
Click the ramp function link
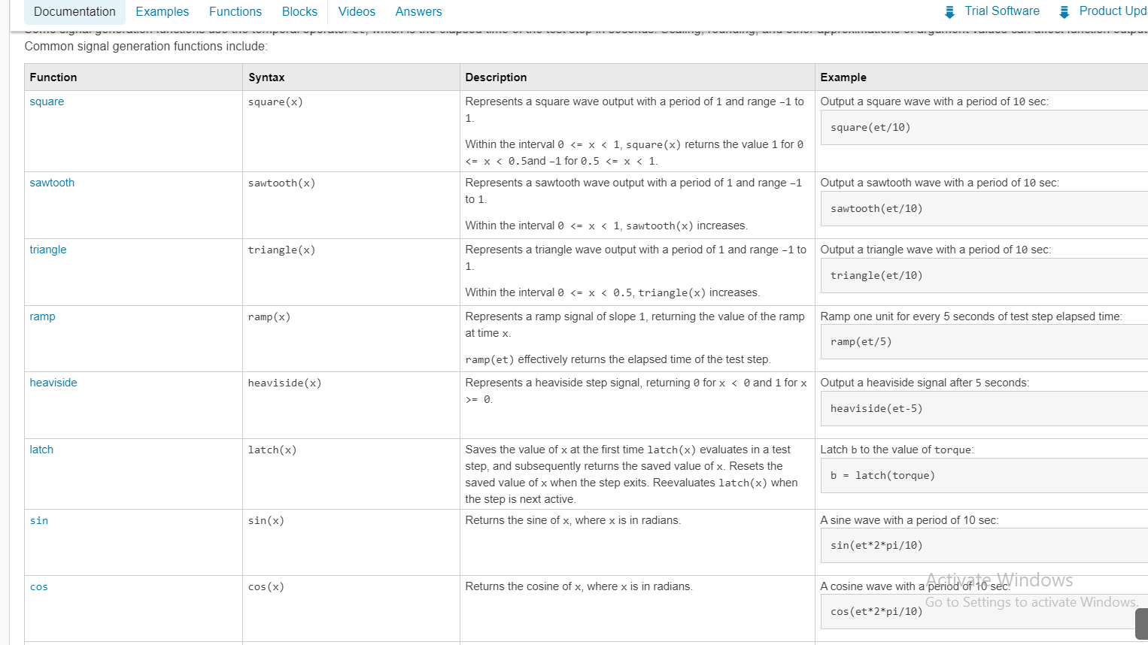[x=42, y=316]
